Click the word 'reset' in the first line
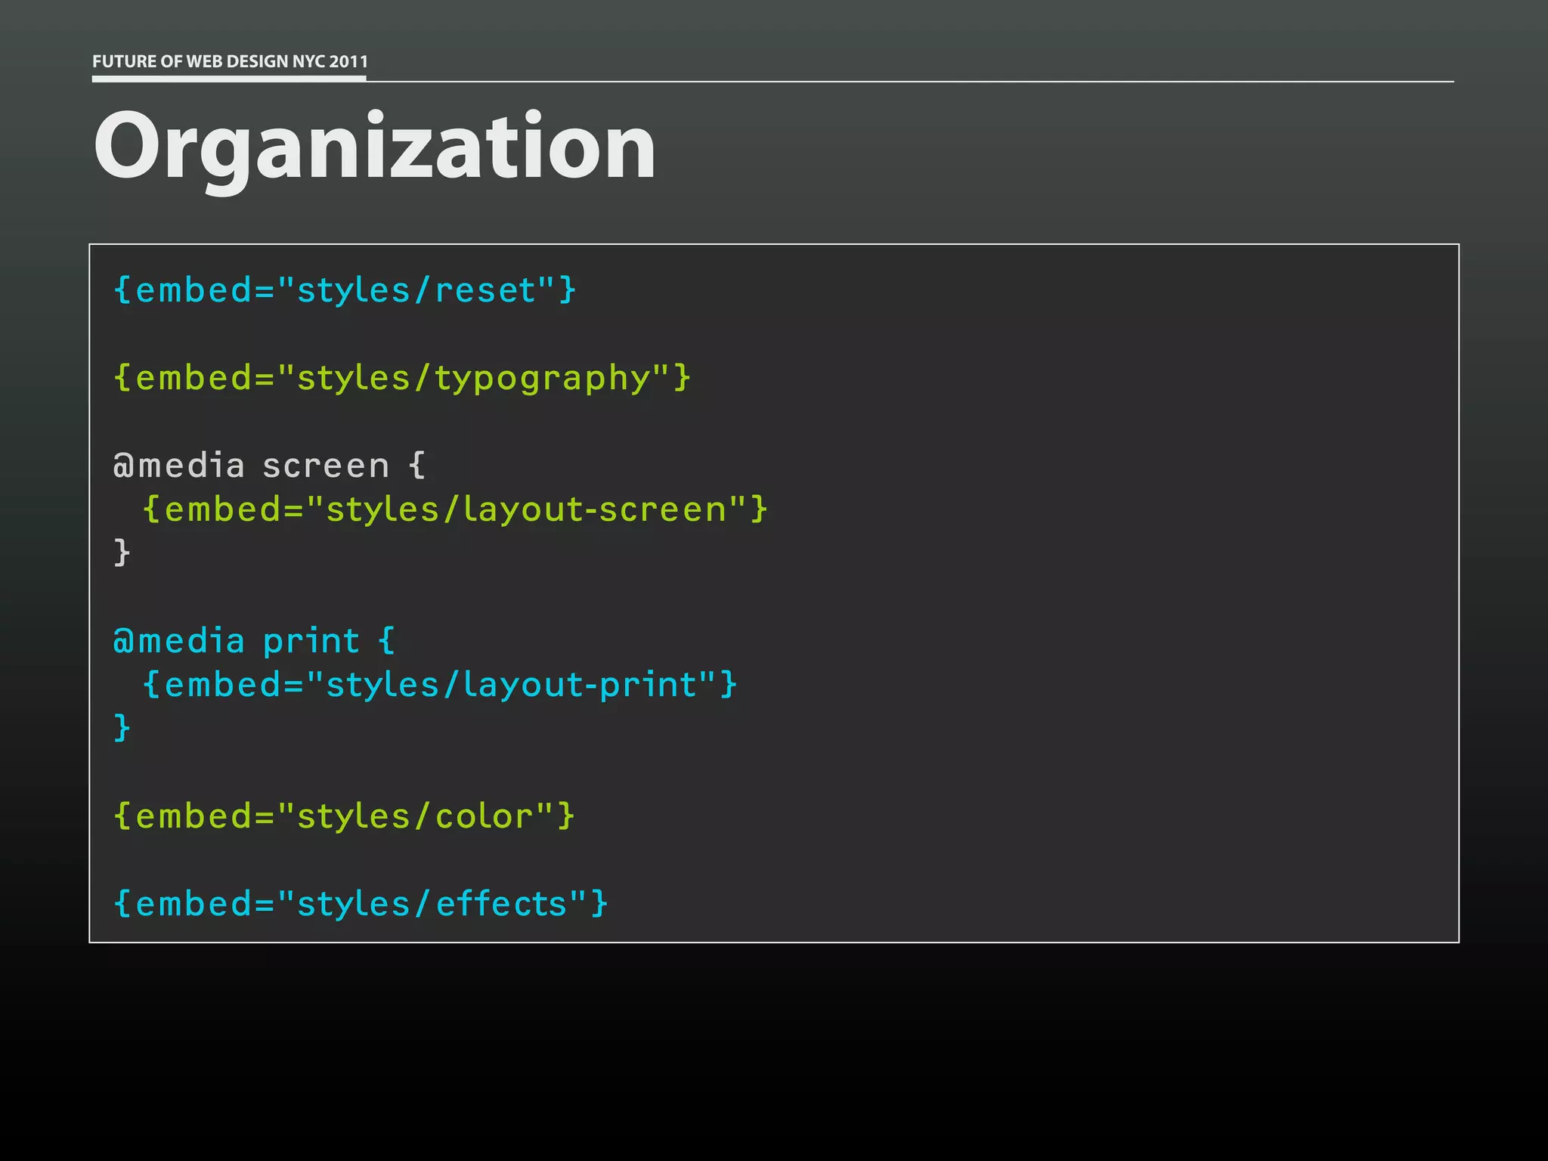 pyautogui.click(x=485, y=290)
